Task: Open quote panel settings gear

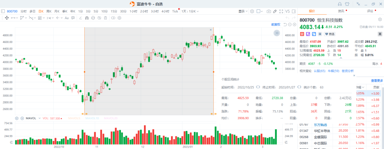Action: pos(380,19)
